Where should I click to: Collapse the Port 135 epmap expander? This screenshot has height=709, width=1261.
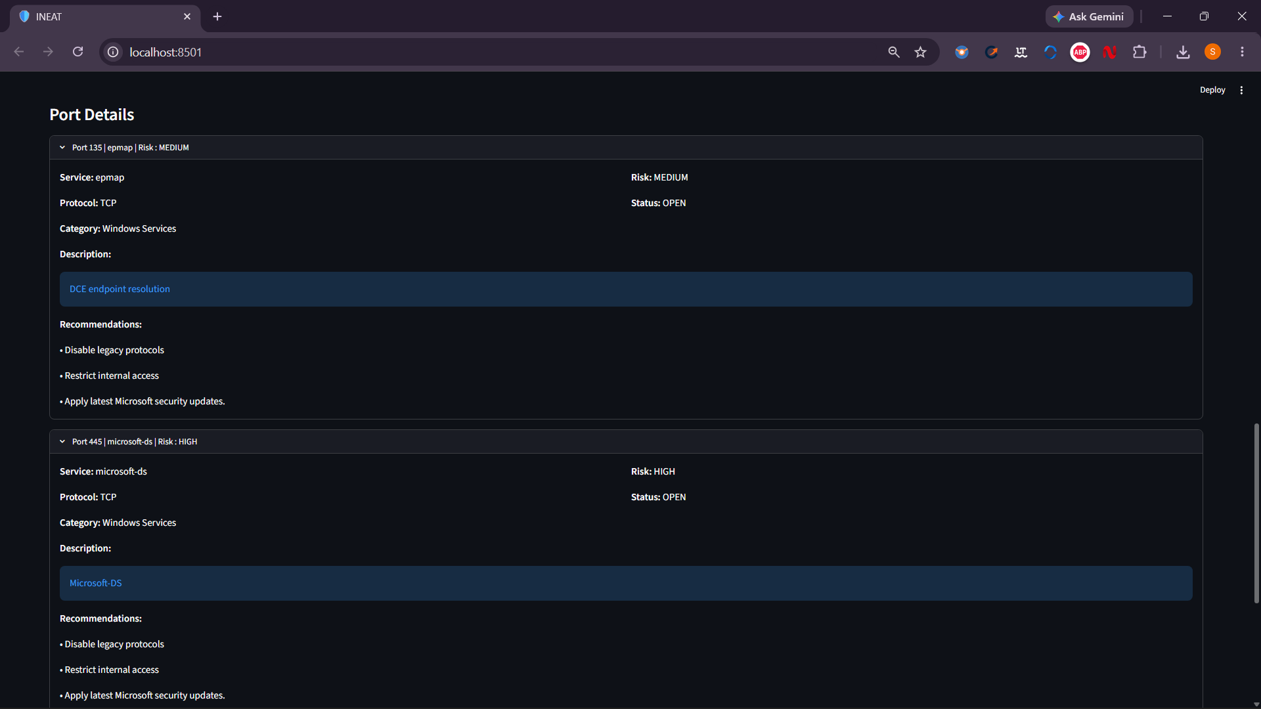coord(626,148)
